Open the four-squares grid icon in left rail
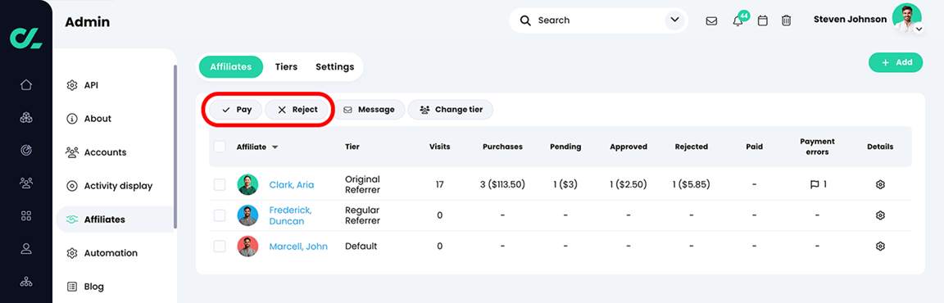 tap(26, 215)
